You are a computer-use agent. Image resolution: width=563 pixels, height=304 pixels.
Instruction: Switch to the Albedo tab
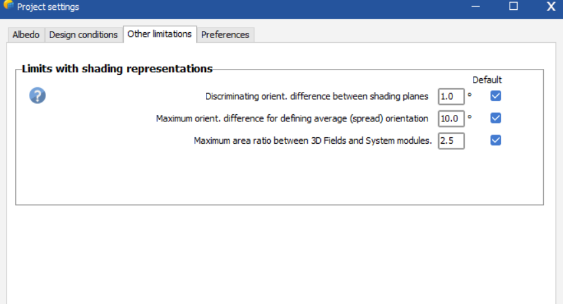click(26, 35)
